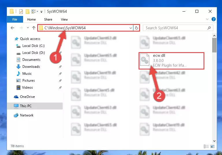Open Documents in the sidebar
The width and height of the screenshot is (222, 155).
(x=29, y=60)
